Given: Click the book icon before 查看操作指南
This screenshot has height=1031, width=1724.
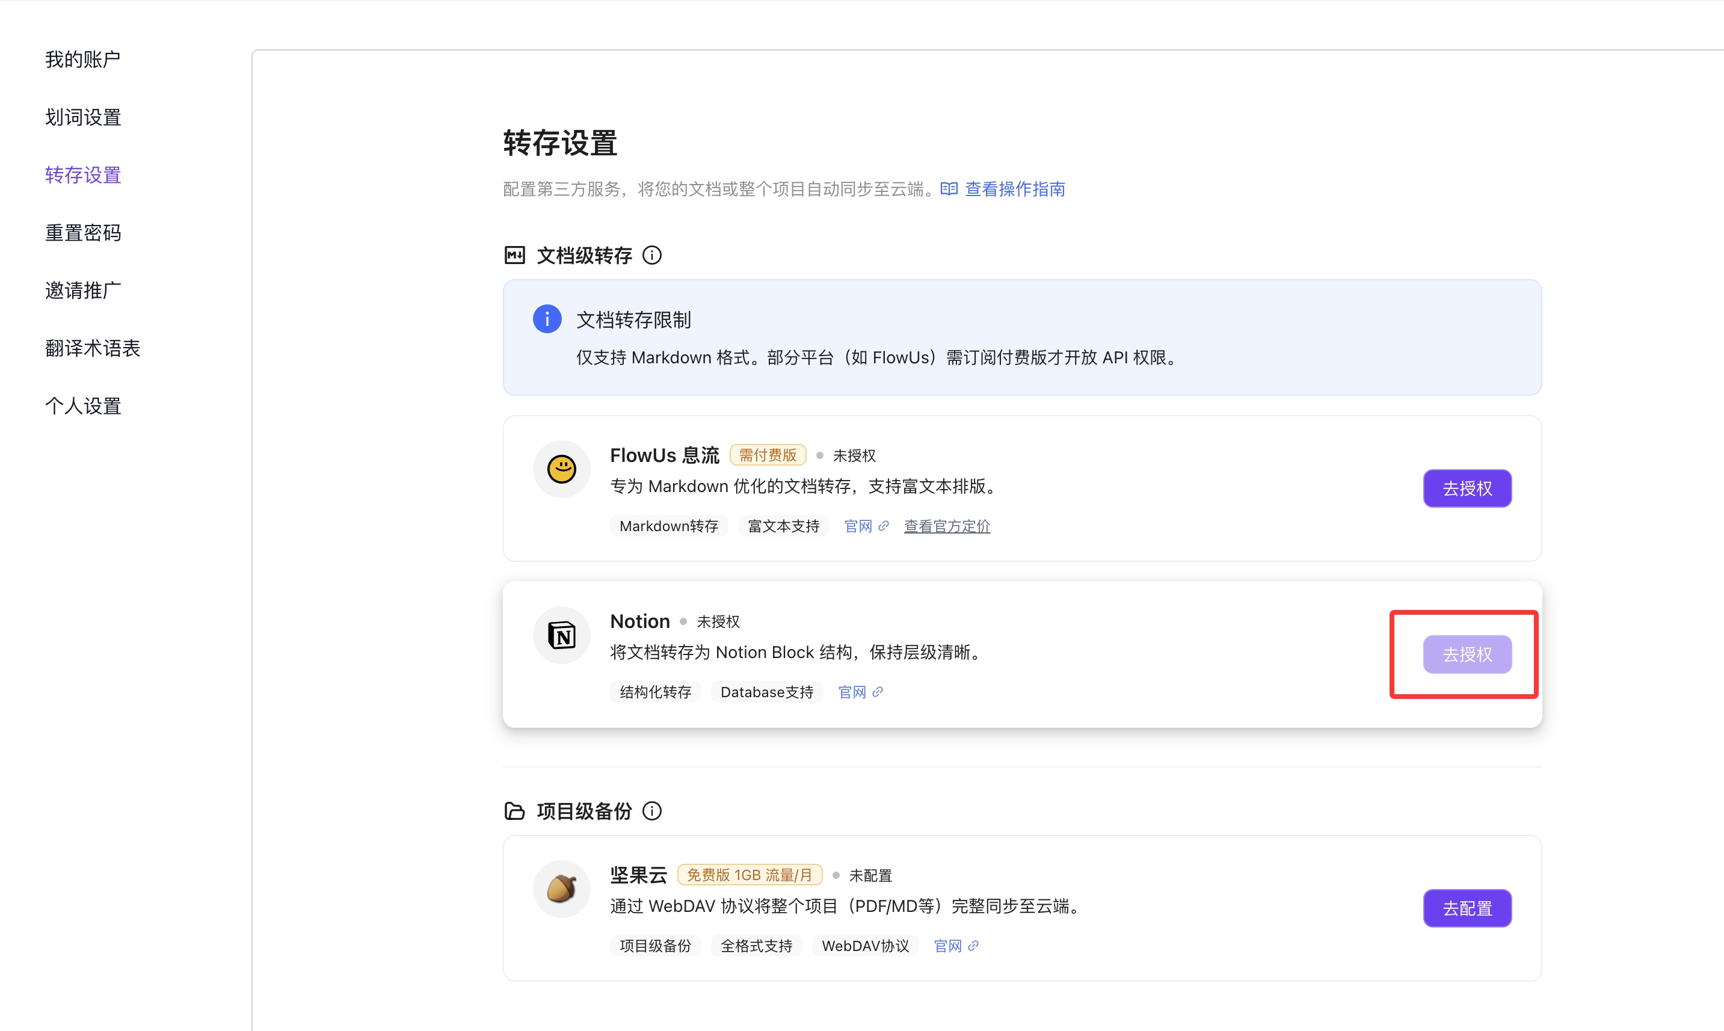Looking at the screenshot, I should (949, 188).
